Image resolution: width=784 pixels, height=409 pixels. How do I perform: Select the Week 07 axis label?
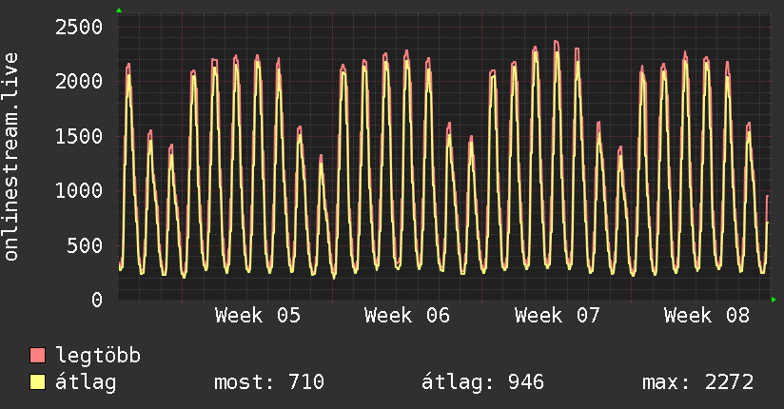tap(557, 316)
